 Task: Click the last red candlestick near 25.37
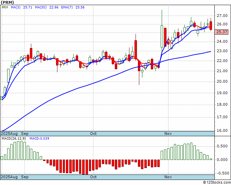[x=211, y=25]
